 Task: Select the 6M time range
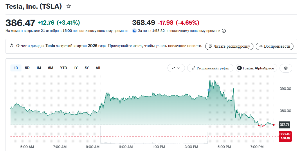[51, 68]
